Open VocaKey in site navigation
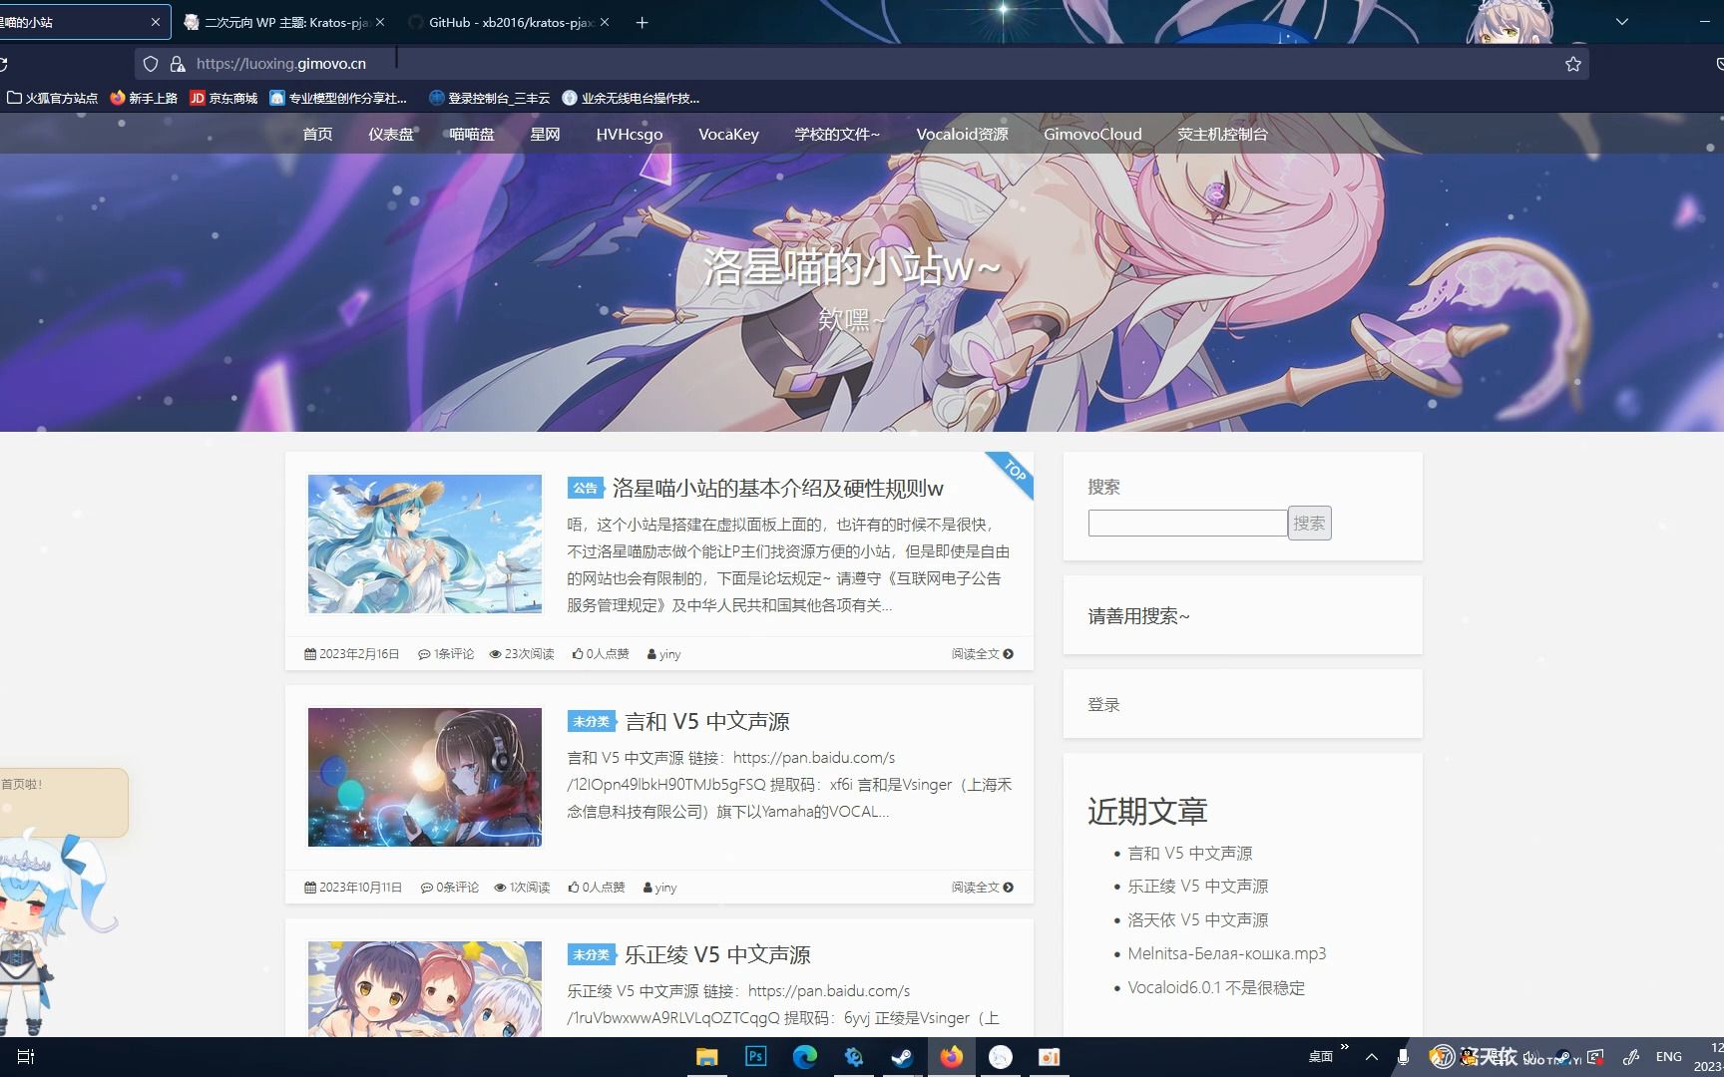This screenshot has height=1077, width=1724. click(728, 134)
